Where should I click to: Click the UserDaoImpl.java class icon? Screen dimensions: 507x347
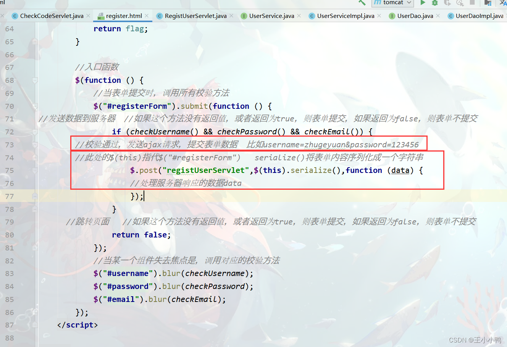[x=450, y=16]
